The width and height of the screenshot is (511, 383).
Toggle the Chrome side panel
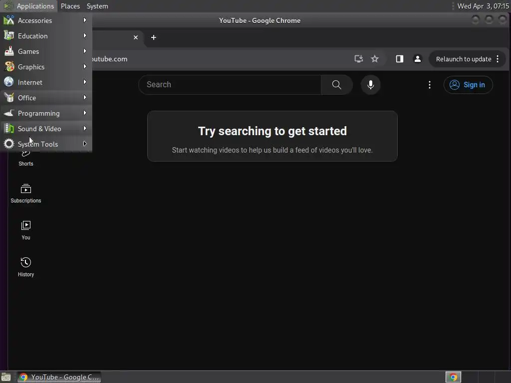click(400, 59)
